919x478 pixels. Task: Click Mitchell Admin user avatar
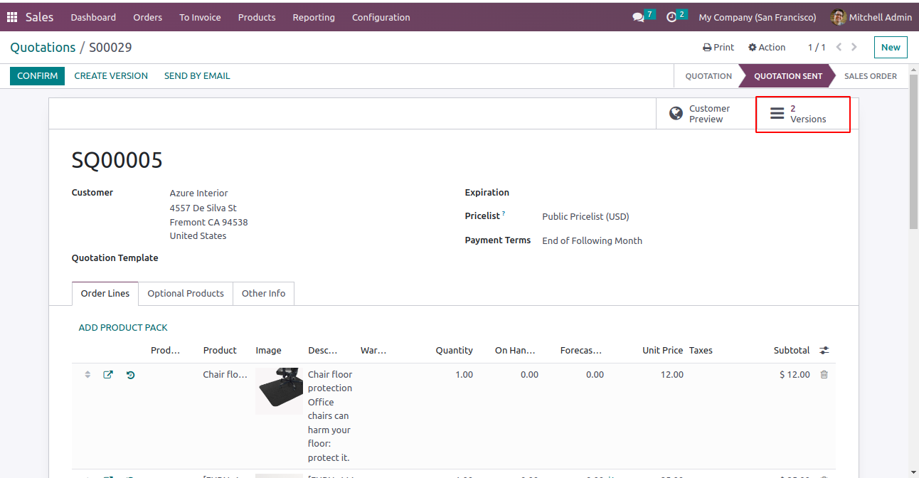point(839,17)
